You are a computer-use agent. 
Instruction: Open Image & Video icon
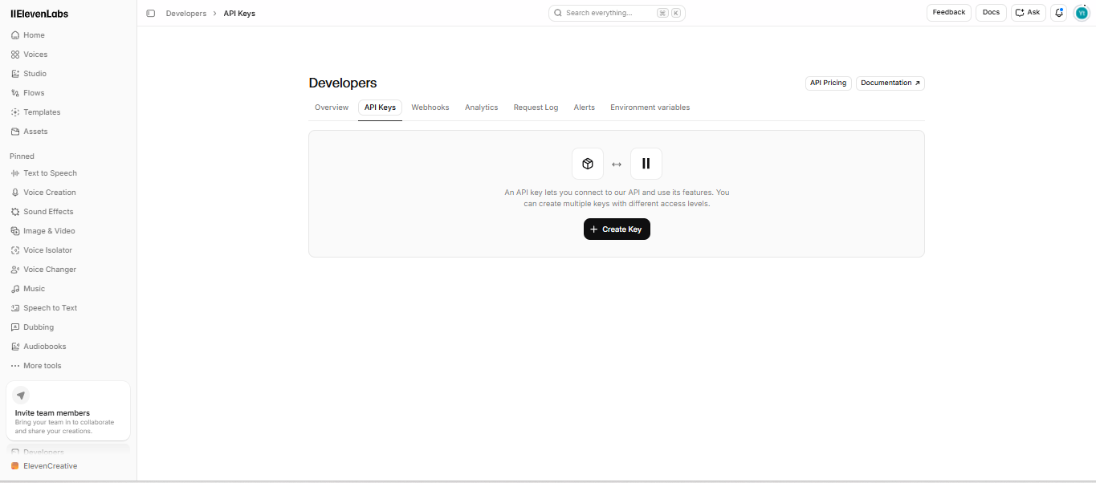coord(15,231)
